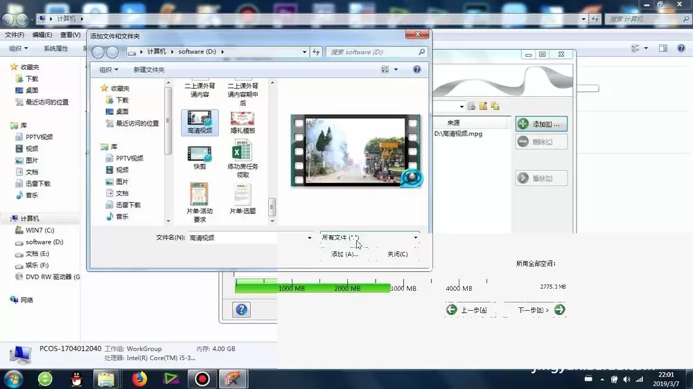The image size is (693, 389).
Task: Expand dialog view options arrow
Action: (396, 69)
